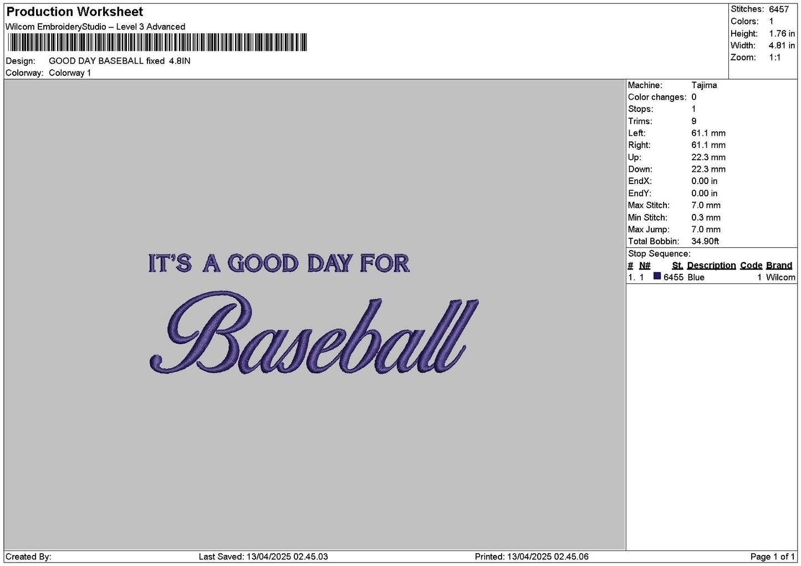The height and width of the screenshot is (566, 801).
Task: Click the N# column header
Action: click(x=645, y=266)
